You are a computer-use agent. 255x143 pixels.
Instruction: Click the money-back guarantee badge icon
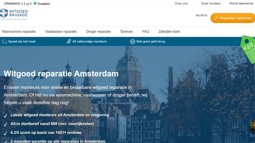click(x=133, y=41)
